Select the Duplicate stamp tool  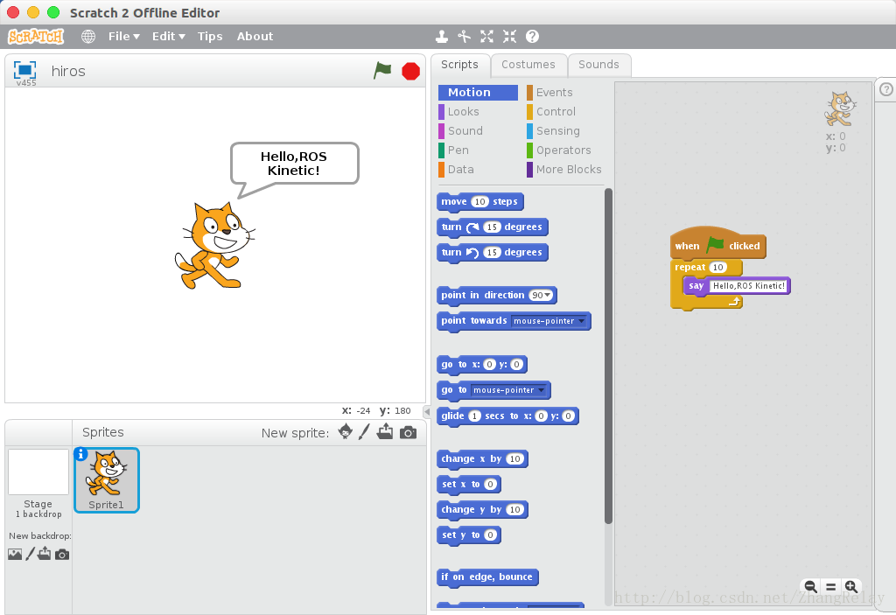(x=441, y=37)
